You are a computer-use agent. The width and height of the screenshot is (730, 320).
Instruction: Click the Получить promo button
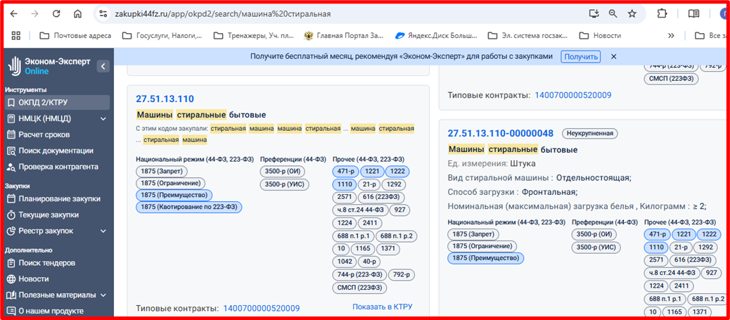point(580,57)
